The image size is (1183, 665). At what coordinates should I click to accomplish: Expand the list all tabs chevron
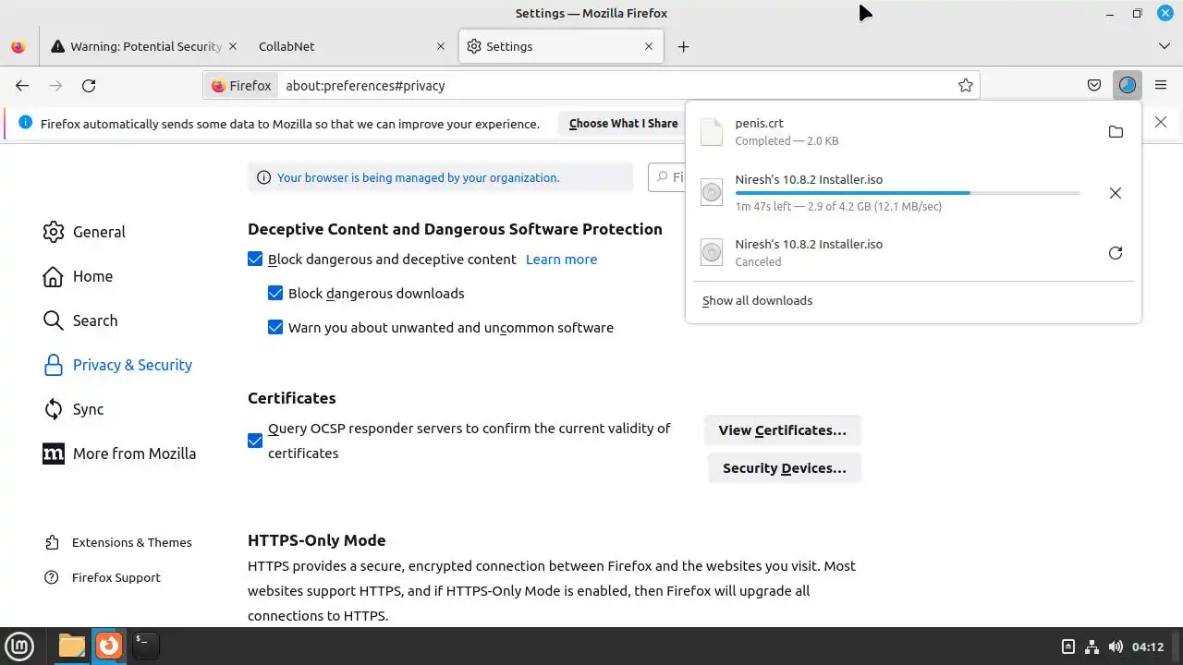(x=1164, y=46)
